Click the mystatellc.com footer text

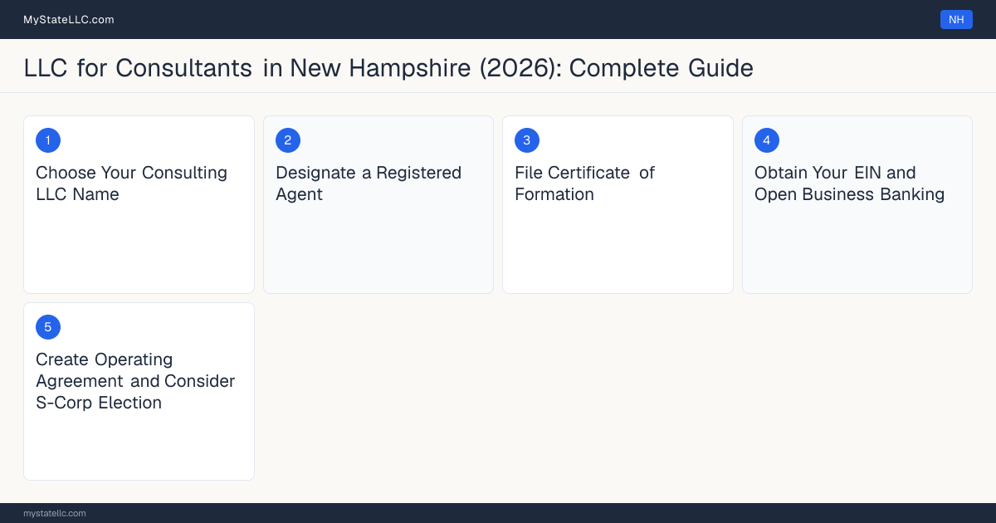[55, 513]
